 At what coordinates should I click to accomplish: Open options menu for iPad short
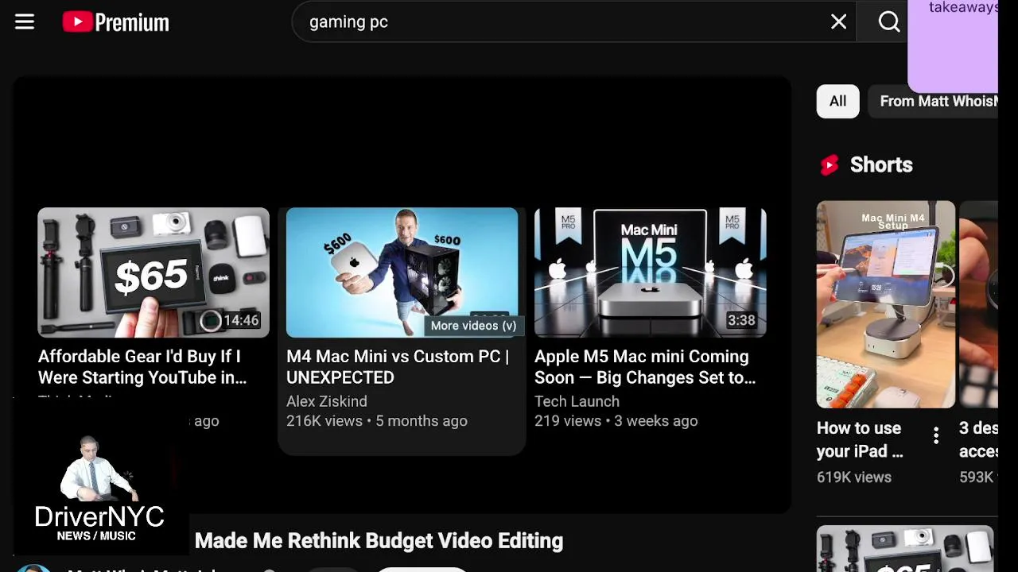click(x=936, y=435)
